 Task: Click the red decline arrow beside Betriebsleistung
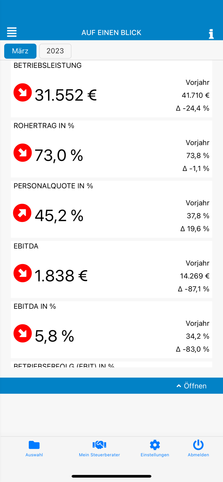22,92
